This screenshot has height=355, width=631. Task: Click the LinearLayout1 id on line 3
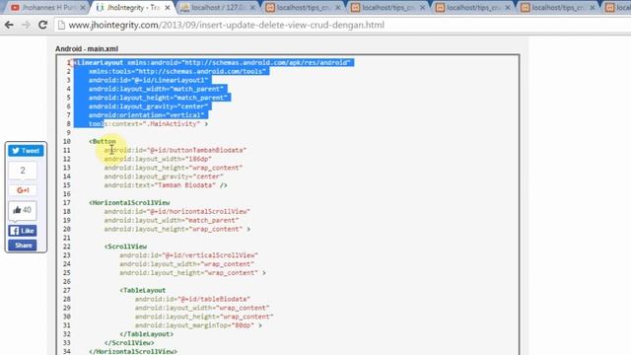click(x=148, y=80)
